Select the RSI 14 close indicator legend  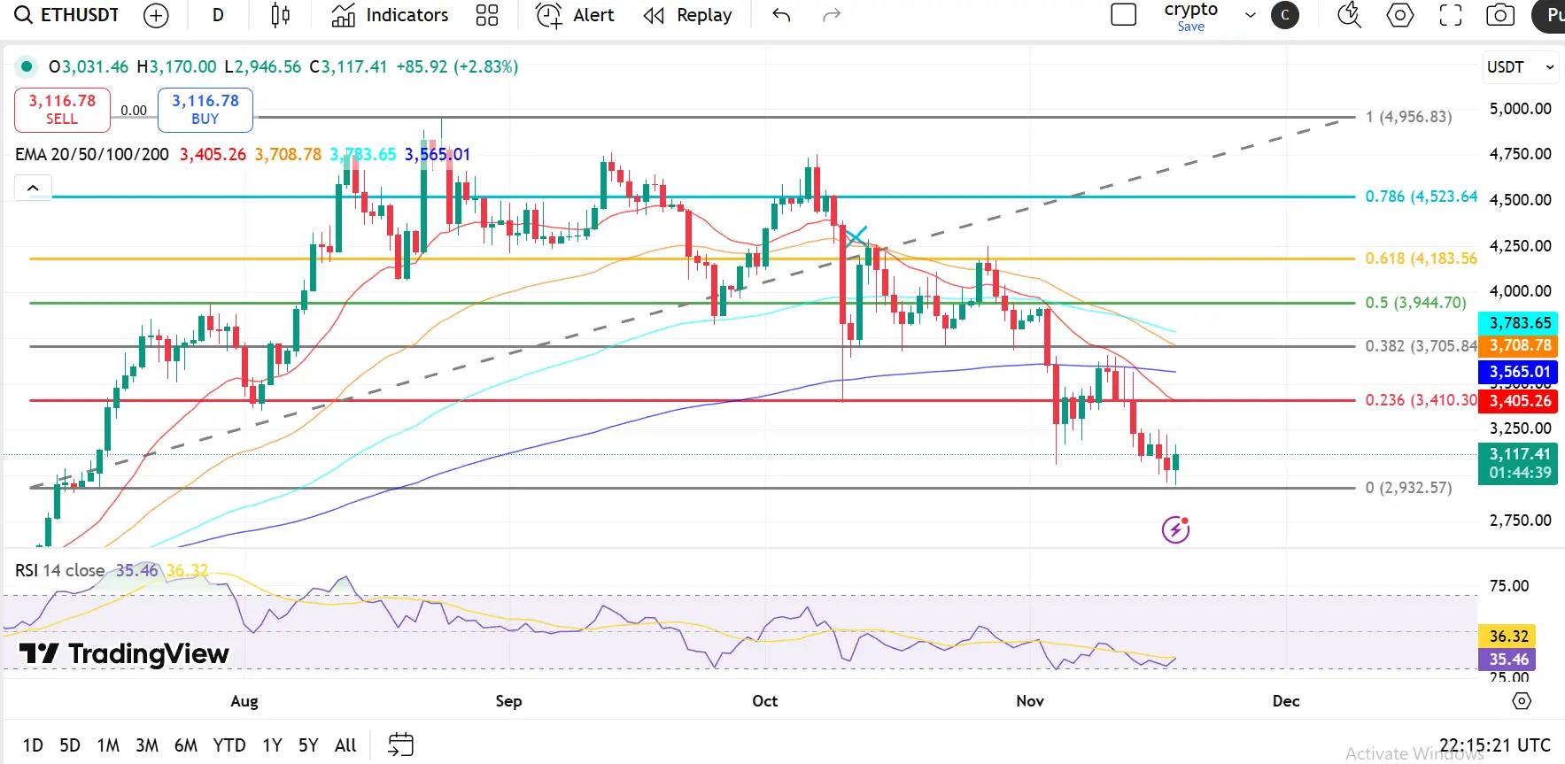tap(60, 571)
